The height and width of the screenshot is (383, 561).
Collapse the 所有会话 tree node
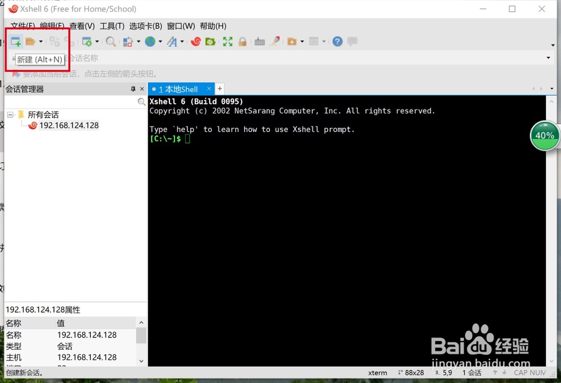pyautogui.click(x=10, y=115)
